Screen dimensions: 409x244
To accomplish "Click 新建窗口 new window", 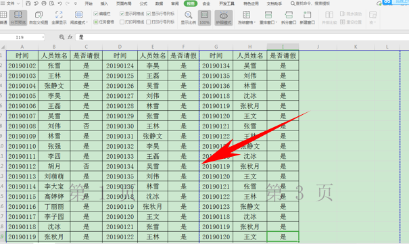I will click(308, 18).
